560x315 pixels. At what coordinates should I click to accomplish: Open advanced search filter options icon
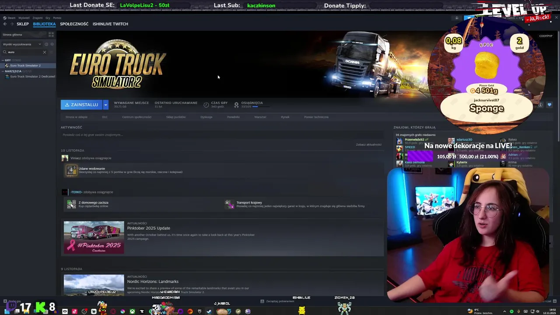pos(51,52)
